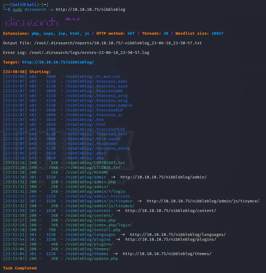Click the /nibbleblog/.htaccess_extra entry
The image size is (266, 273).
pyautogui.click(x=98, y=148)
